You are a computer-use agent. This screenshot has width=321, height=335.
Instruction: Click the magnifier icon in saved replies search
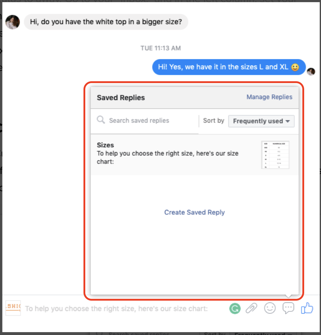point(101,120)
